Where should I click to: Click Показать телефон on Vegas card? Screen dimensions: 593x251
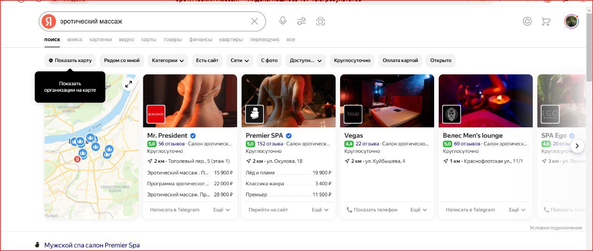[372, 210]
